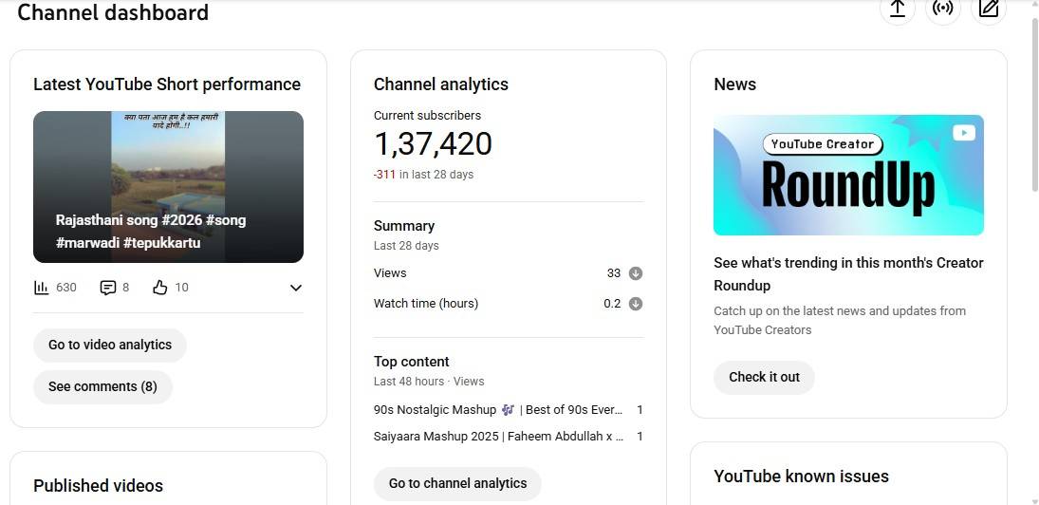The image size is (1039, 505).
Task: Click the Go live broadcast icon
Action: pos(942,9)
